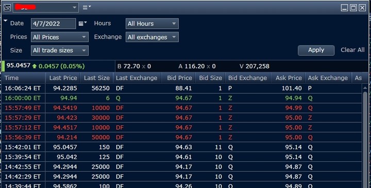This screenshot has width=371, height=188.
Task: Select the 15:57:12 ET time cell
Action: click(24, 127)
